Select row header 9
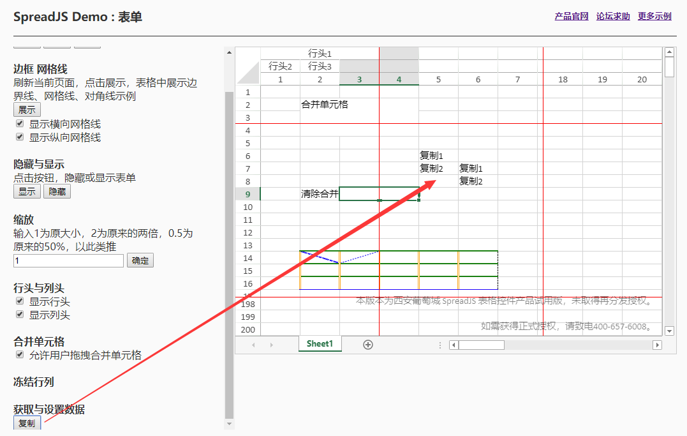 (x=248, y=194)
